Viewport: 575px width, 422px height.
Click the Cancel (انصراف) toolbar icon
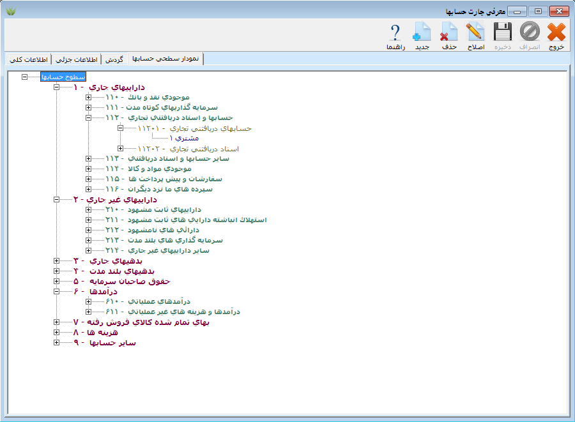(x=530, y=36)
